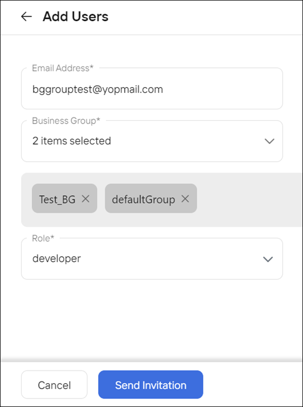Click the '2 items selected' text

point(72,141)
